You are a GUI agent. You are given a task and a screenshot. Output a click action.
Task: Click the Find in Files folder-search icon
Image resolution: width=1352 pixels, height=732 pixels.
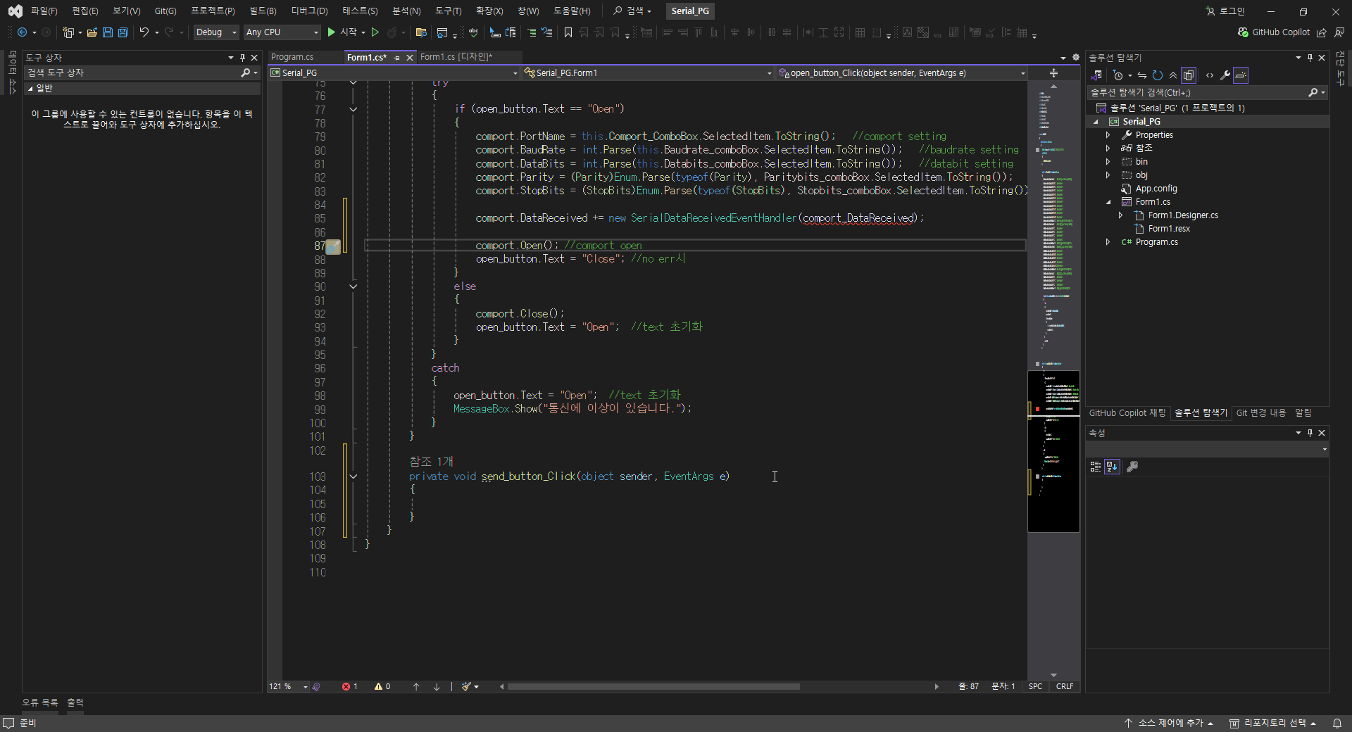click(x=421, y=32)
